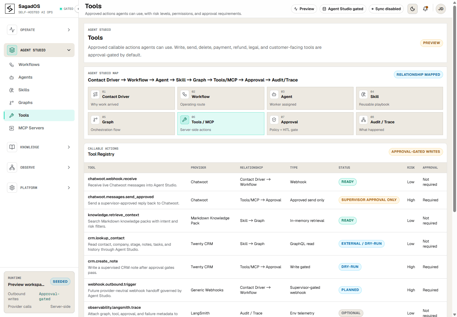The width and height of the screenshot is (457, 317).
Task: Expand the Observe section chevron
Action: (69, 167)
